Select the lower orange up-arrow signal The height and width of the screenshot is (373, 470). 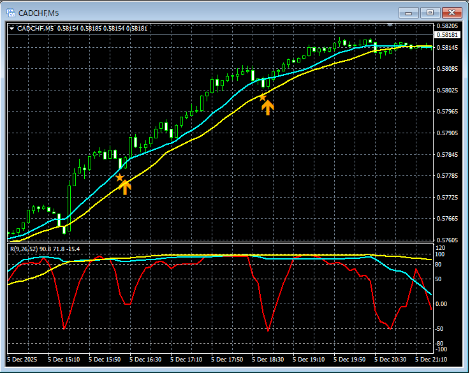pyautogui.click(x=126, y=187)
